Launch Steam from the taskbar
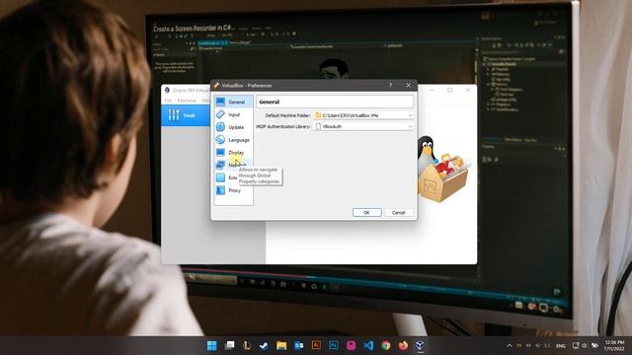Image resolution: width=632 pixels, height=355 pixels. point(264,345)
